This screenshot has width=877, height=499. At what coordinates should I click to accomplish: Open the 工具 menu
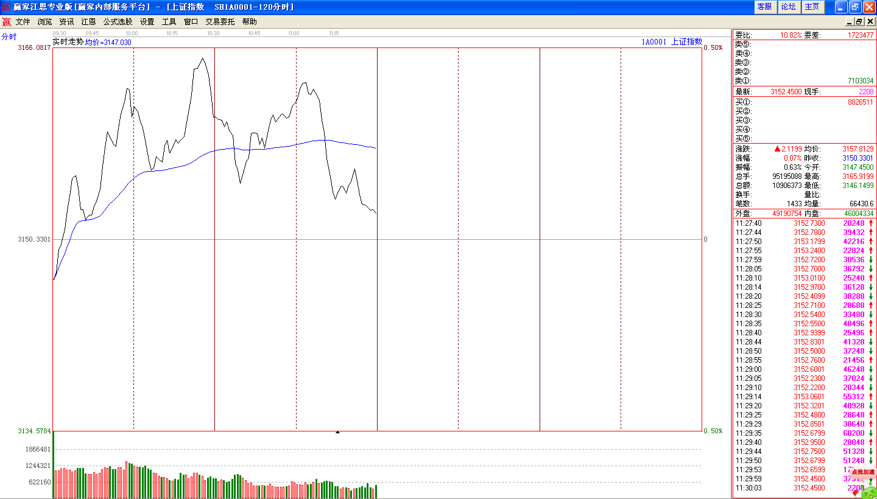[169, 21]
